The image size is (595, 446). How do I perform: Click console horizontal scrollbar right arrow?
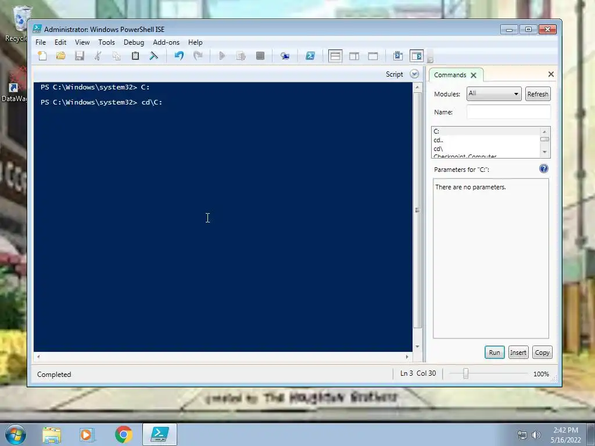pyautogui.click(x=407, y=357)
